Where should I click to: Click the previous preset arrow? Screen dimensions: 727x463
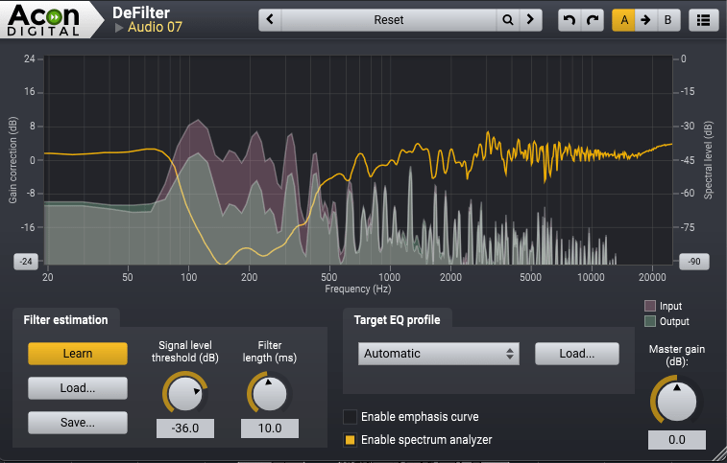(270, 20)
